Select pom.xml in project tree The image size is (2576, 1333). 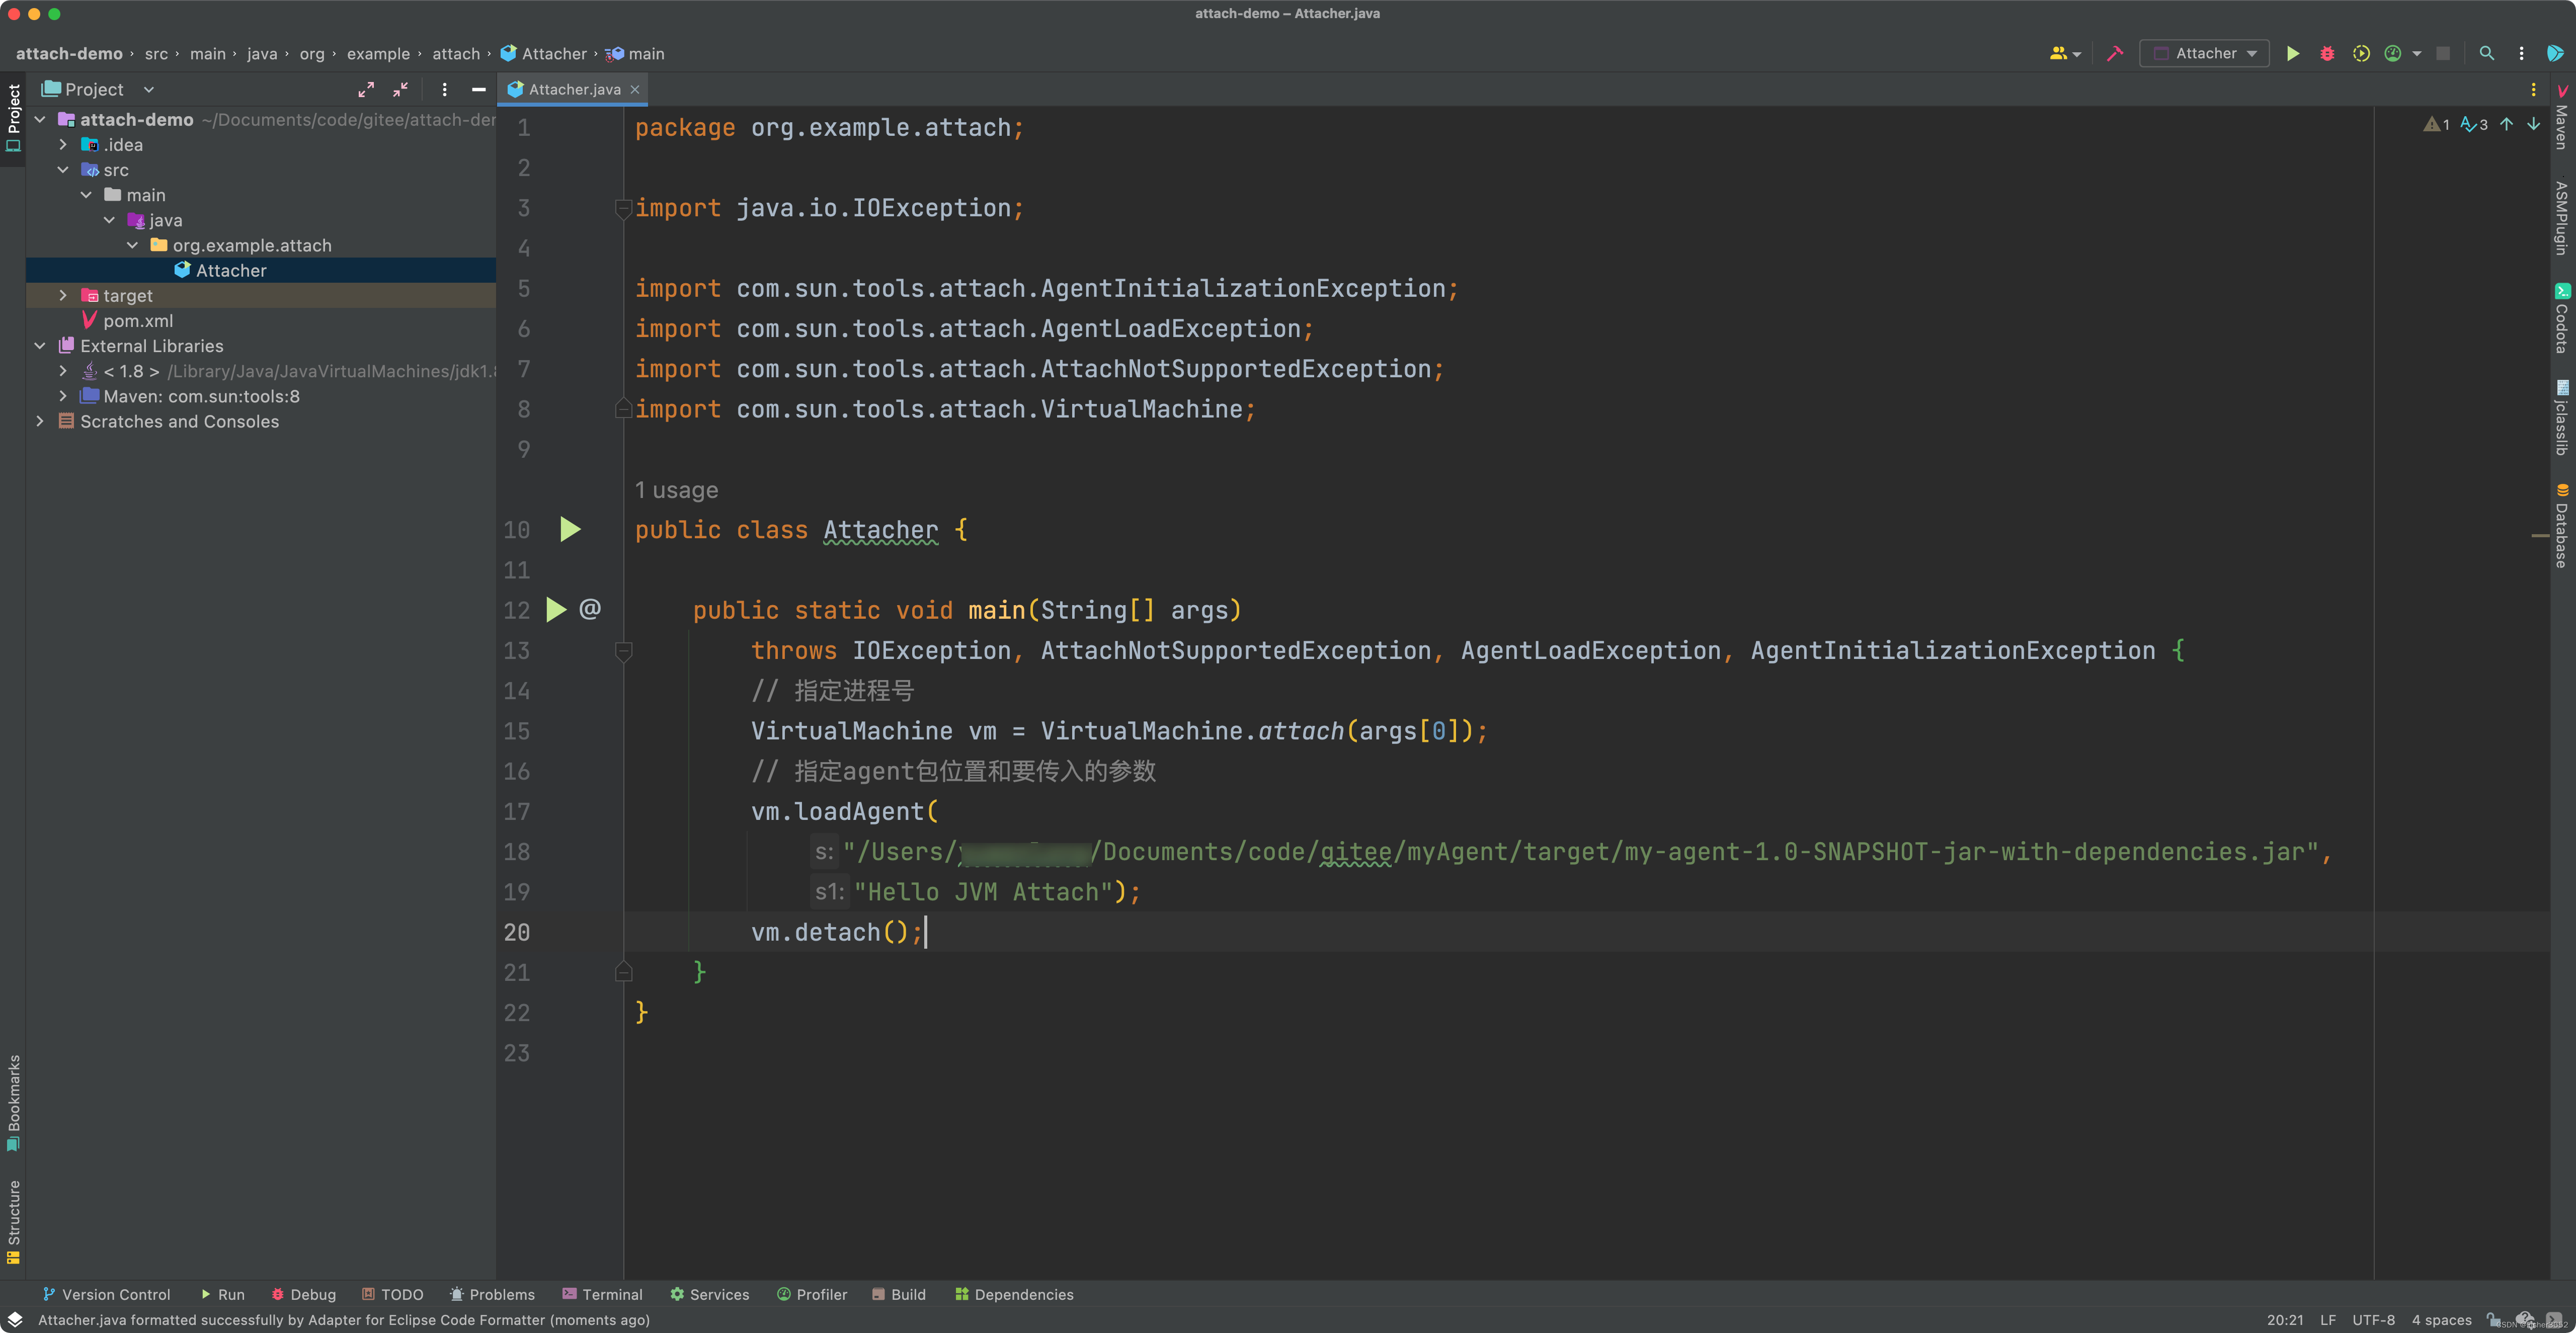pos(138,321)
